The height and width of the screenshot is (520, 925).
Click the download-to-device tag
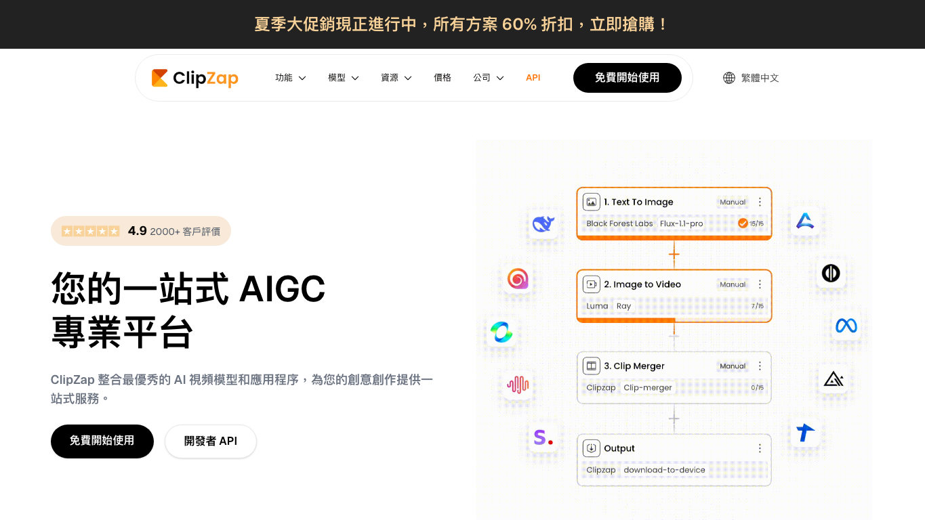[664, 470]
